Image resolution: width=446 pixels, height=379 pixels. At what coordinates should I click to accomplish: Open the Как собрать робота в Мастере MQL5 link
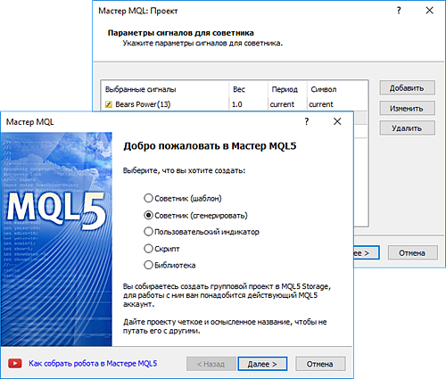[x=93, y=363]
